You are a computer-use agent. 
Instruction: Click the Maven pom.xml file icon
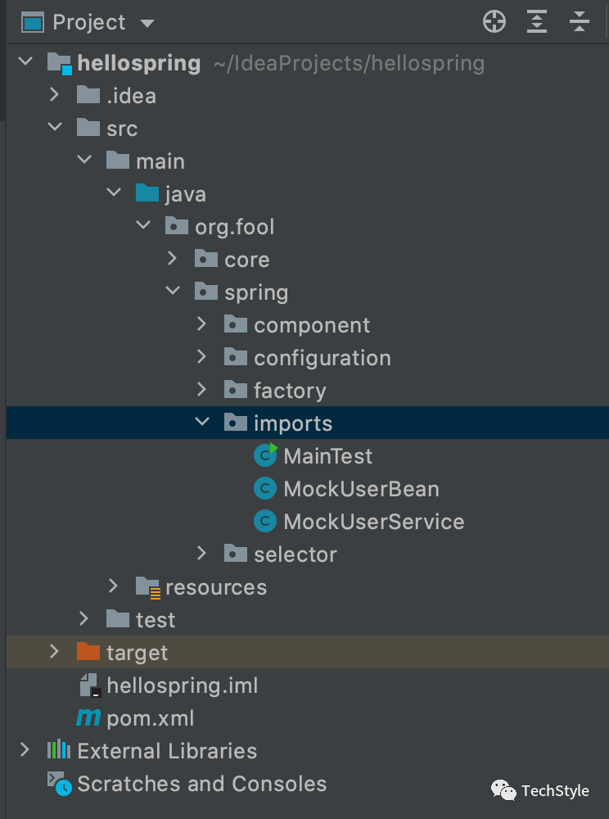point(88,718)
